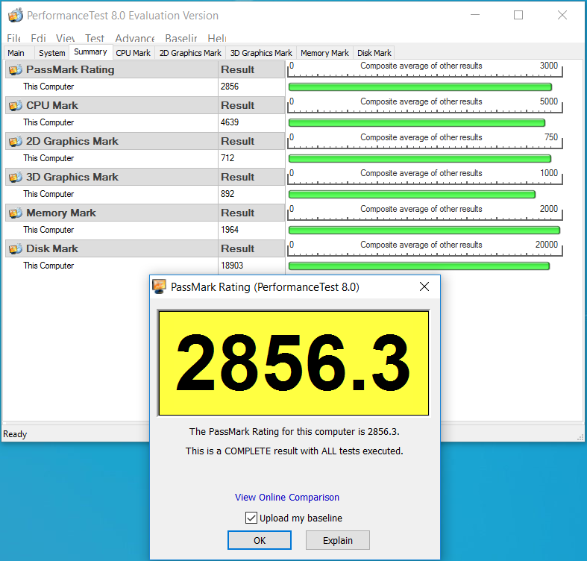Click the 3D Graphics Mark value 892
Viewport: 587px width, 561px height.
[x=227, y=194]
